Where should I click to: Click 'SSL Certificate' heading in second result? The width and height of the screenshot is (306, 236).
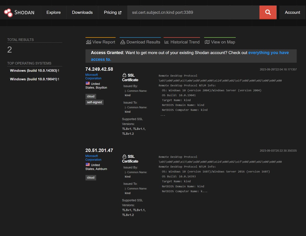(130, 159)
